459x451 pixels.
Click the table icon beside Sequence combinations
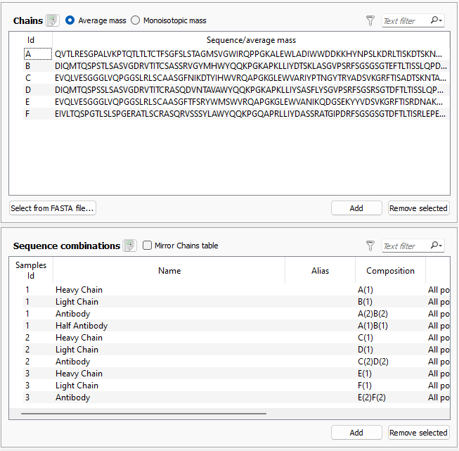129,246
